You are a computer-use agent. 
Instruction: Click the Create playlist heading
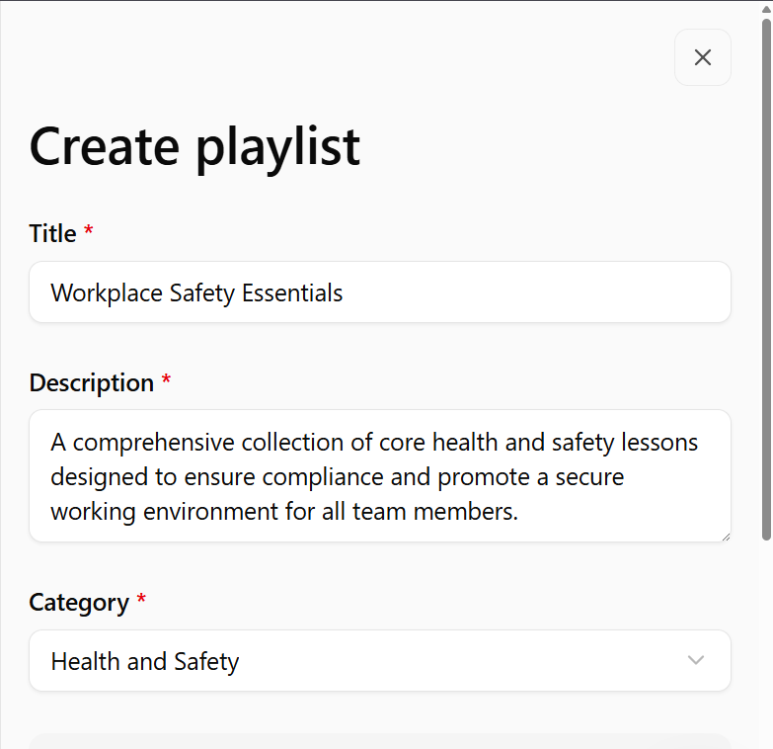point(194,146)
